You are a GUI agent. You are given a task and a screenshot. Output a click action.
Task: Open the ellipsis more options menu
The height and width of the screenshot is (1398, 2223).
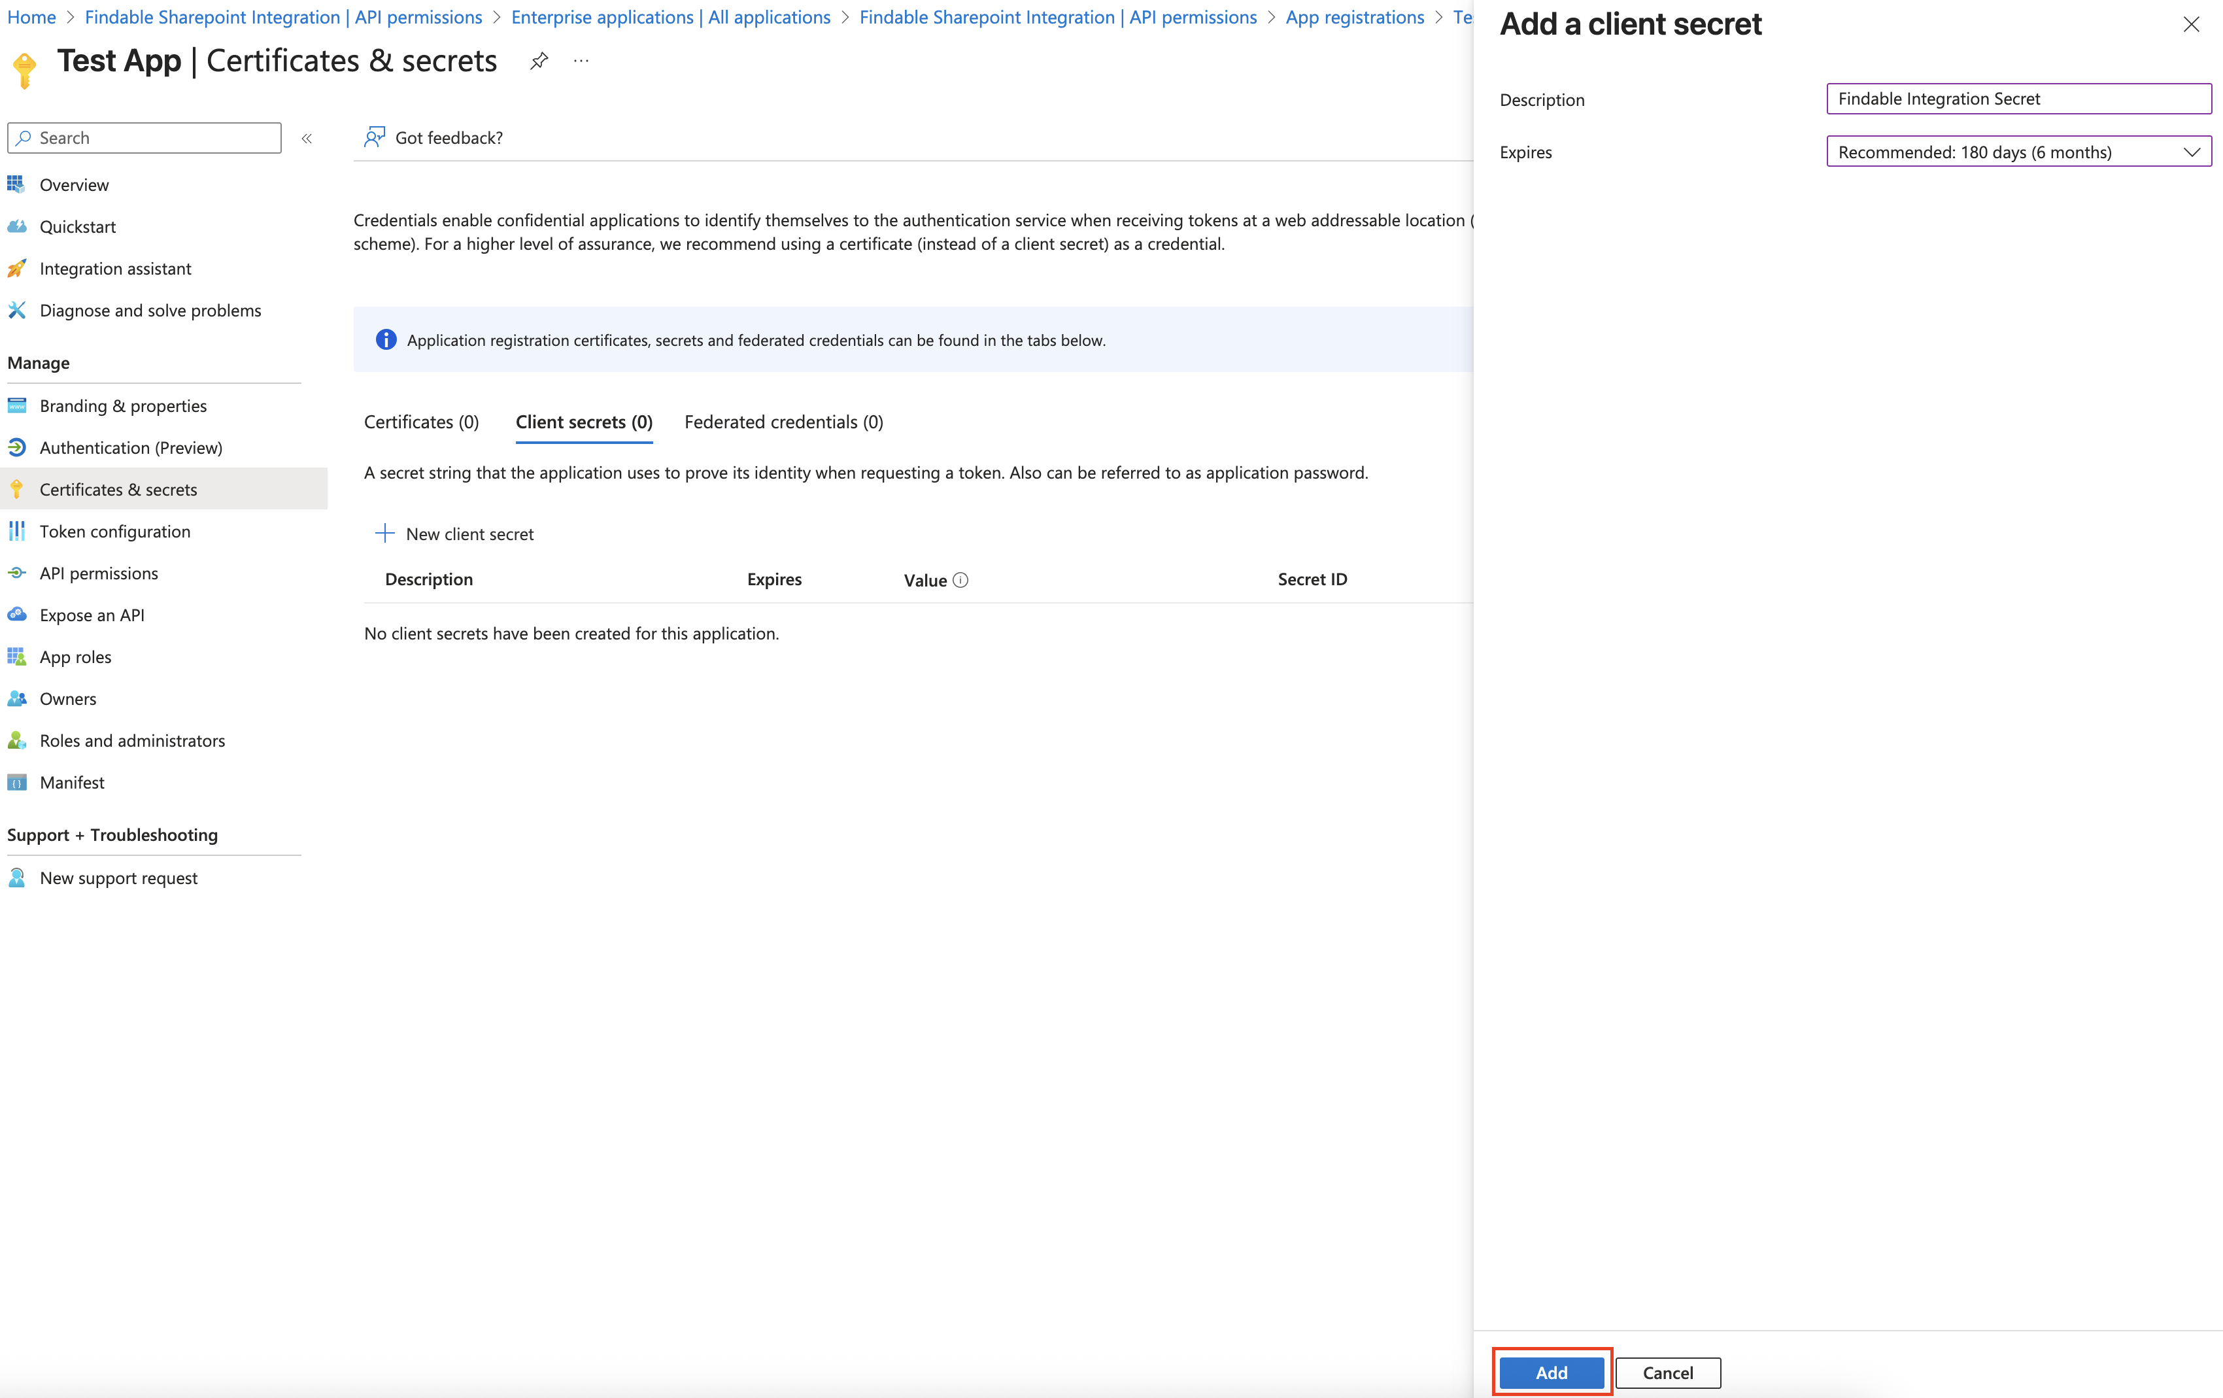click(x=581, y=61)
